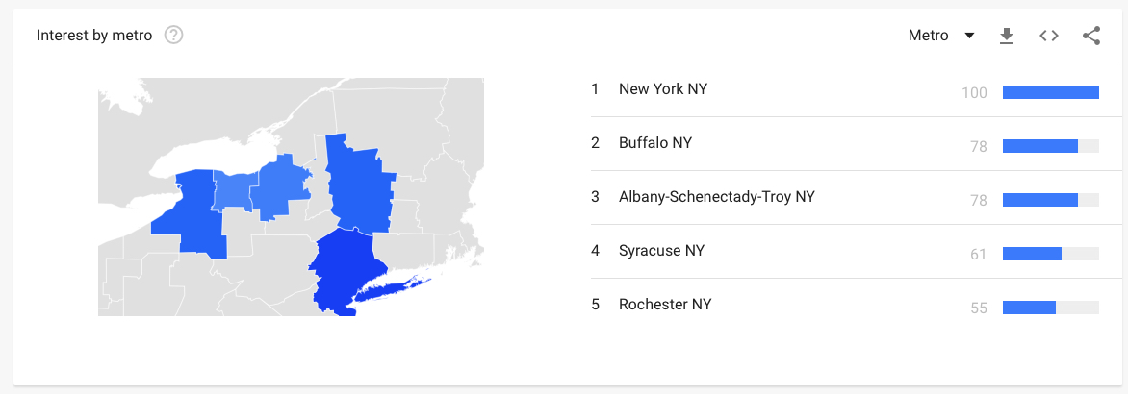Expand the Metro dropdown arrow
Screen dimensions: 1128x394
click(969, 36)
